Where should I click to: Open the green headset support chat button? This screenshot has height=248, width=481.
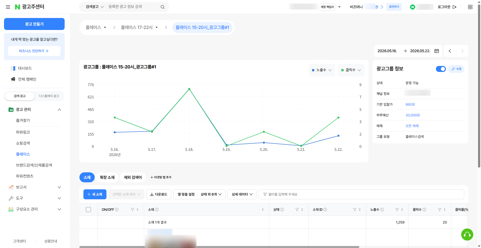click(467, 235)
